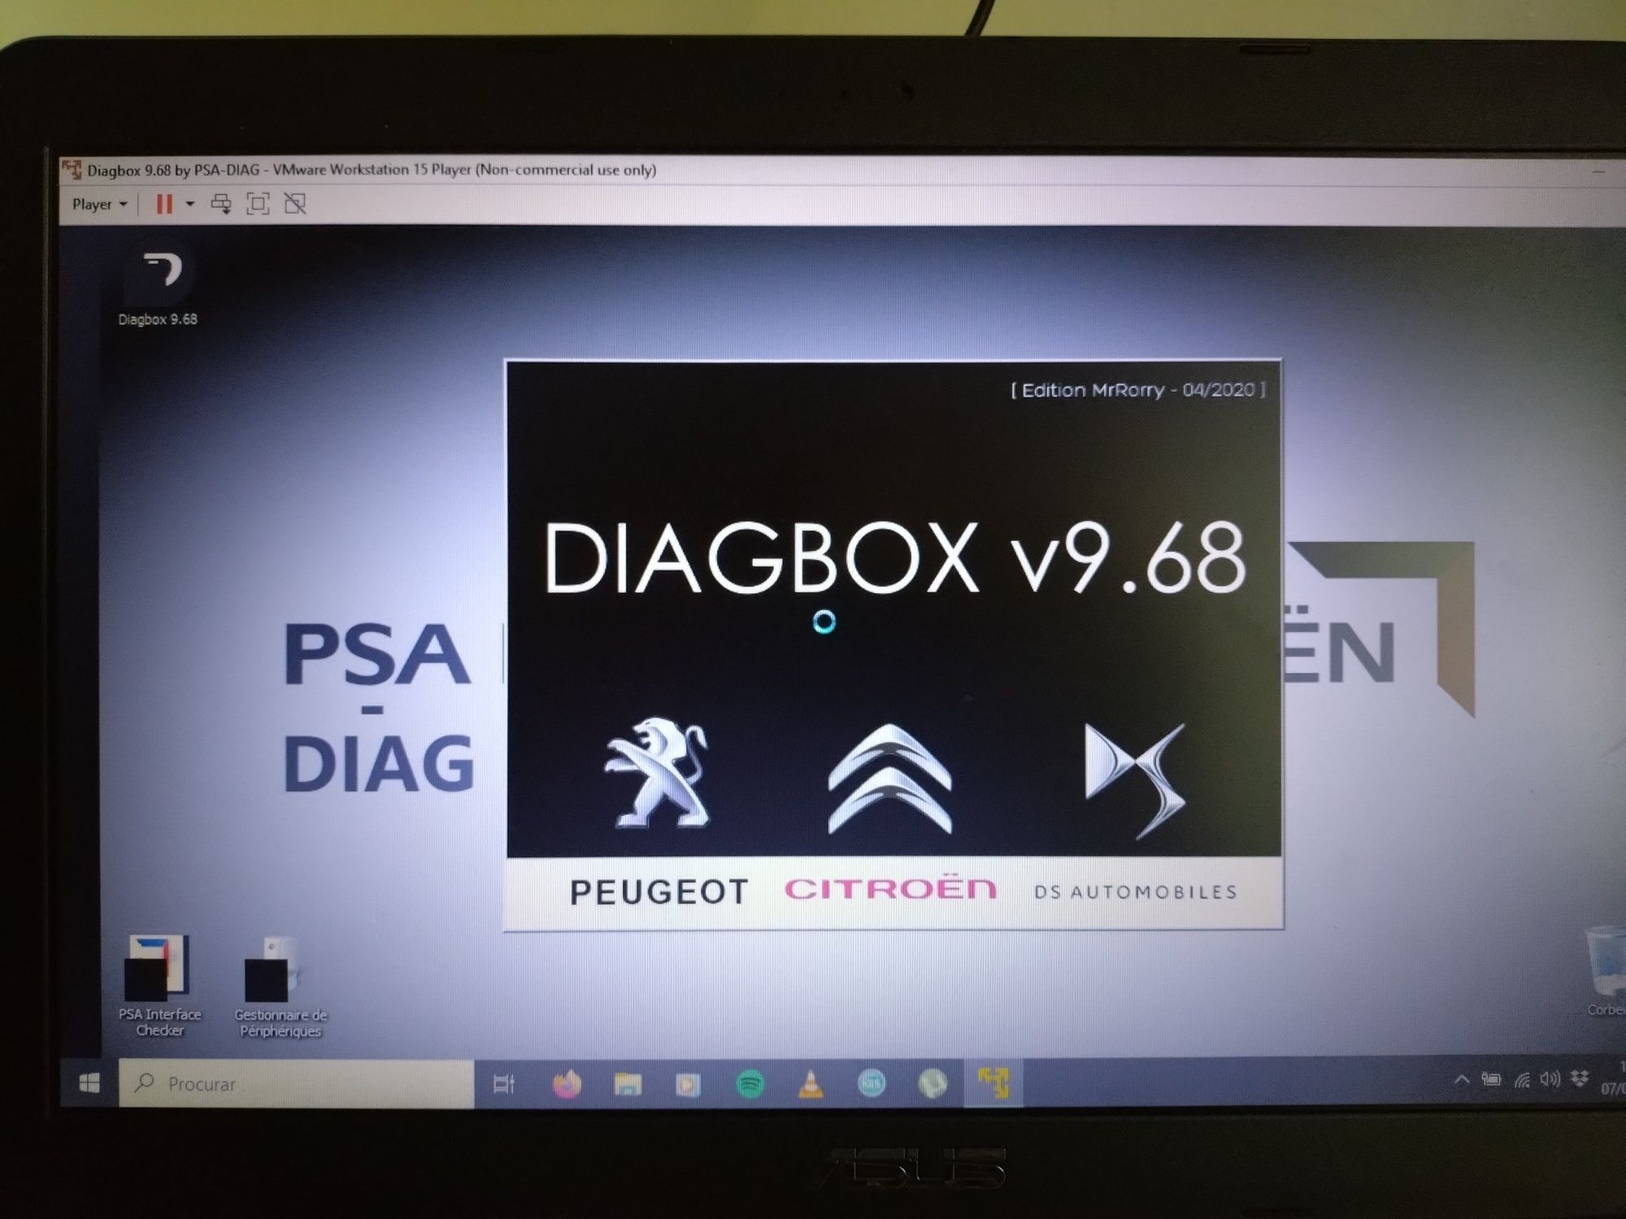
Task: Click the VMware icon in title bar
Action: (72, 170)
